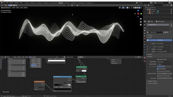
Task: Toggle the Collection exclude checkbox in outliner
Action: [148, 9]
